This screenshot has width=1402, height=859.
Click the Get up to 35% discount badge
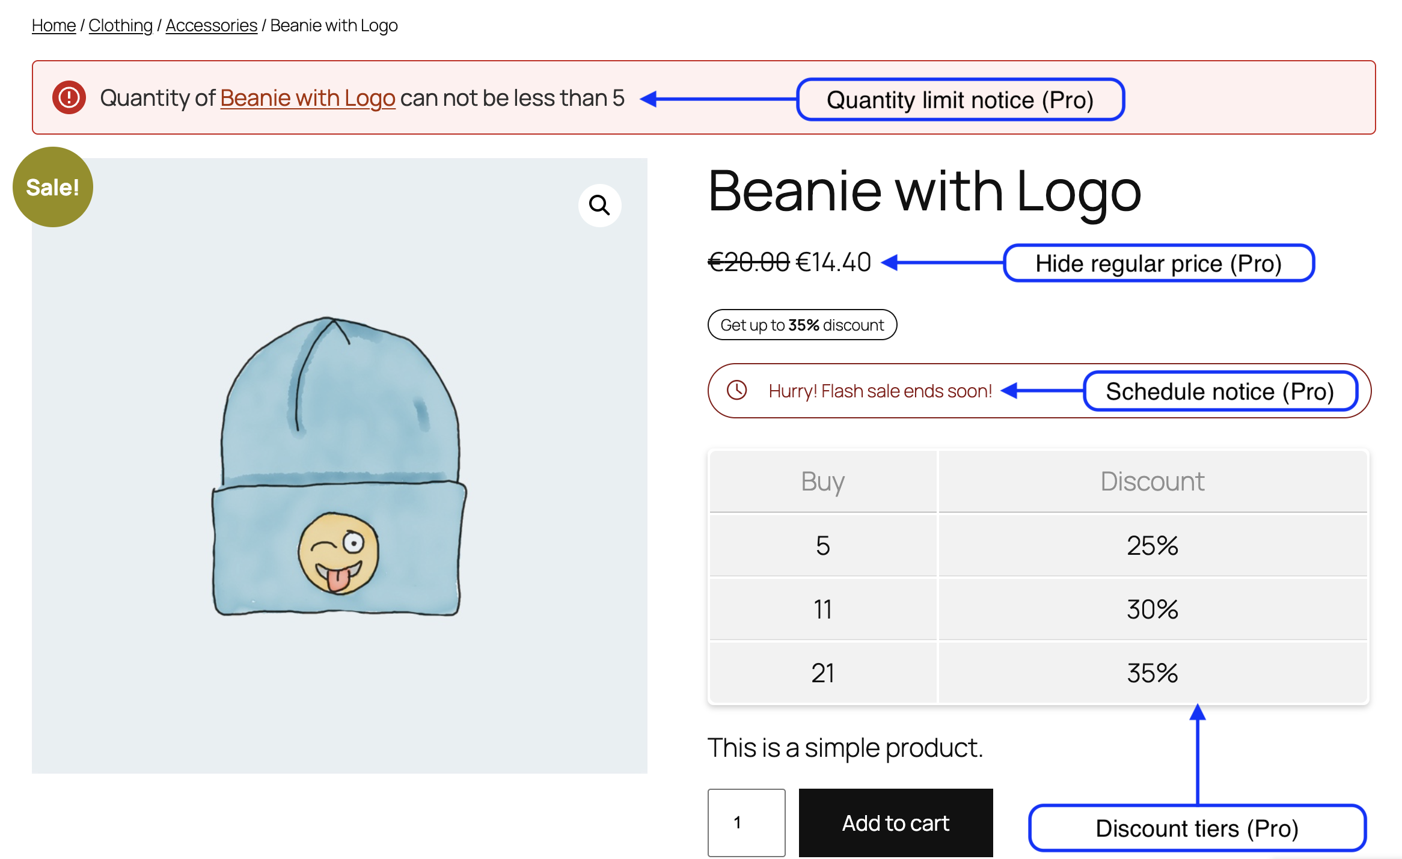[x=802, y=325]
